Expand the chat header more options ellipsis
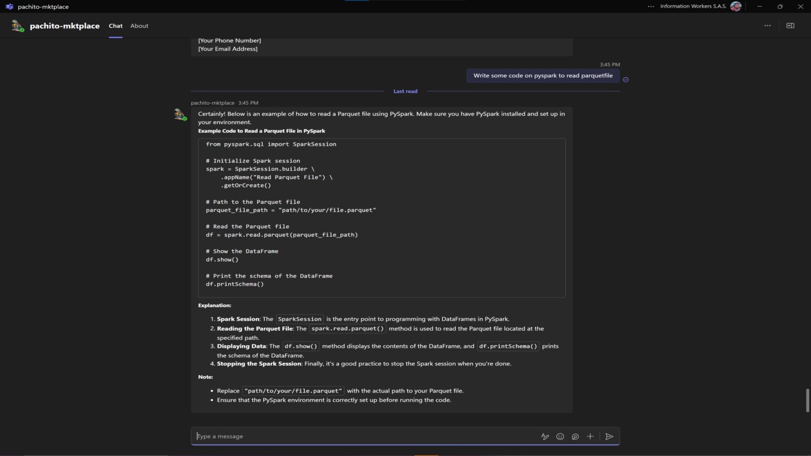Screen dimensions: 811x456 (767, 26)
